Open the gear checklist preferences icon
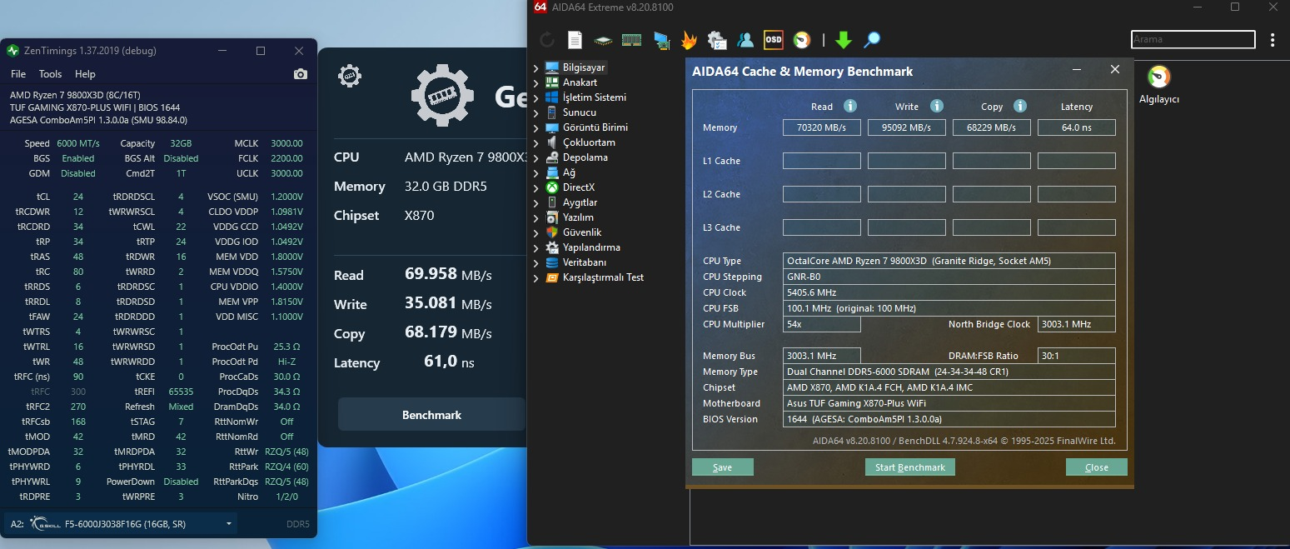The width and height of the screenshot is (1290, 549). (x=717, y=39)
